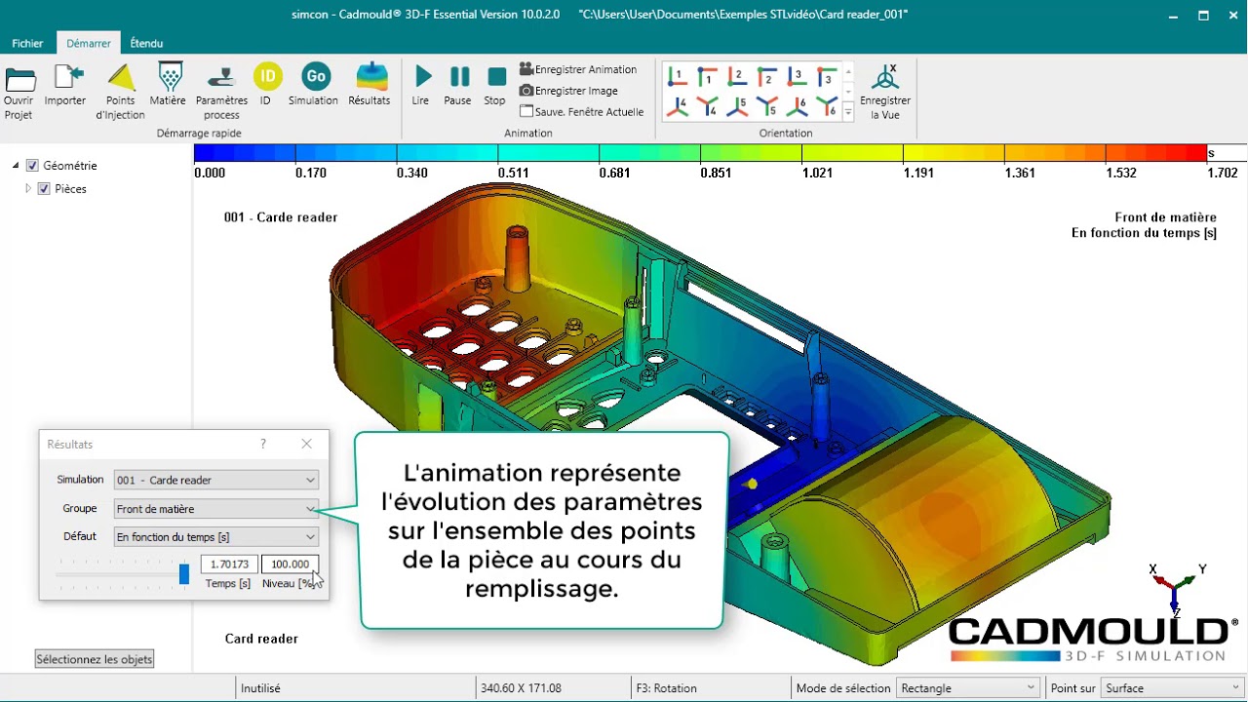The width and height of the screenshot is (1248, 702).
Task: Play the animation with Lire
Action: click(422, 76)
